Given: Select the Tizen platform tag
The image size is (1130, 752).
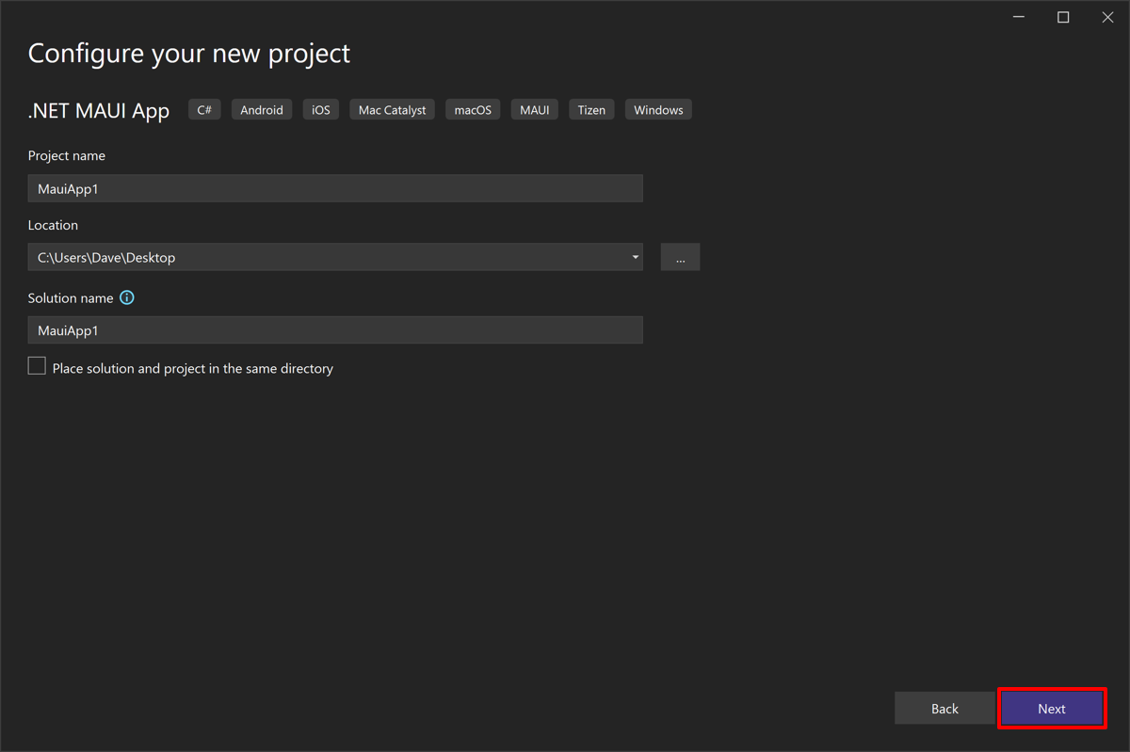Looking at the screenshot, I should (590, 109).
